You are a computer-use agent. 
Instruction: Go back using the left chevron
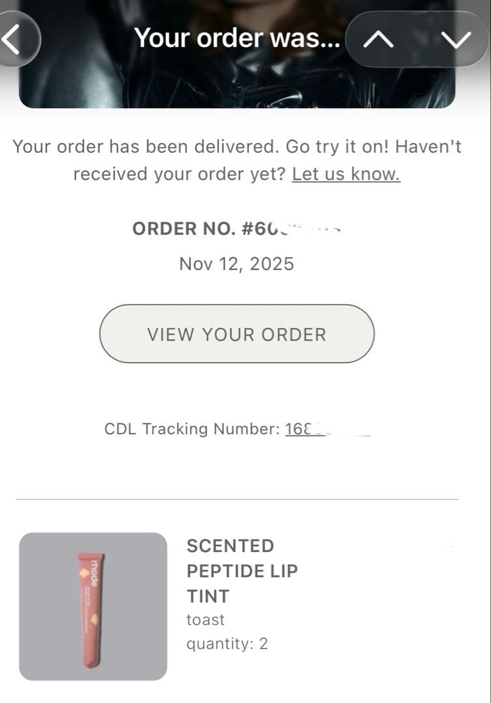pos(13,39)
